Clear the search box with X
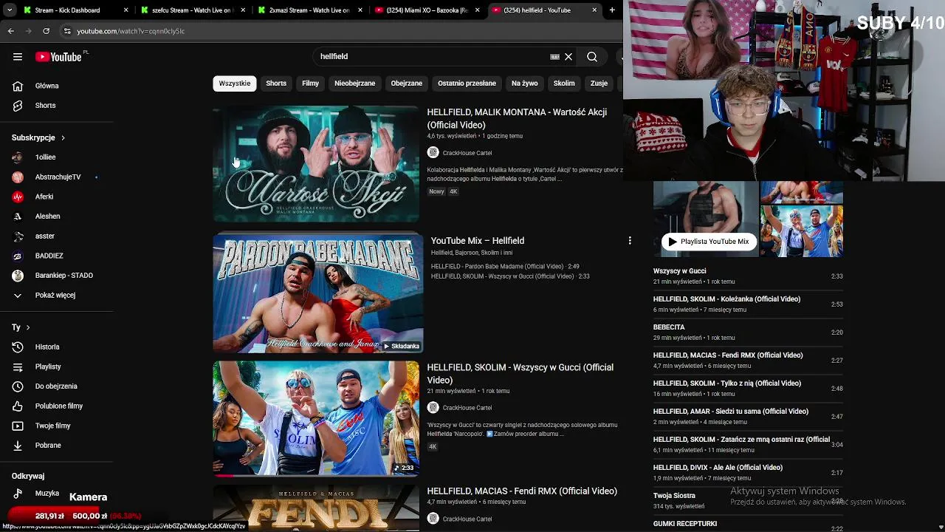Viewport: 945px width, 532px height. pos(568,57)
